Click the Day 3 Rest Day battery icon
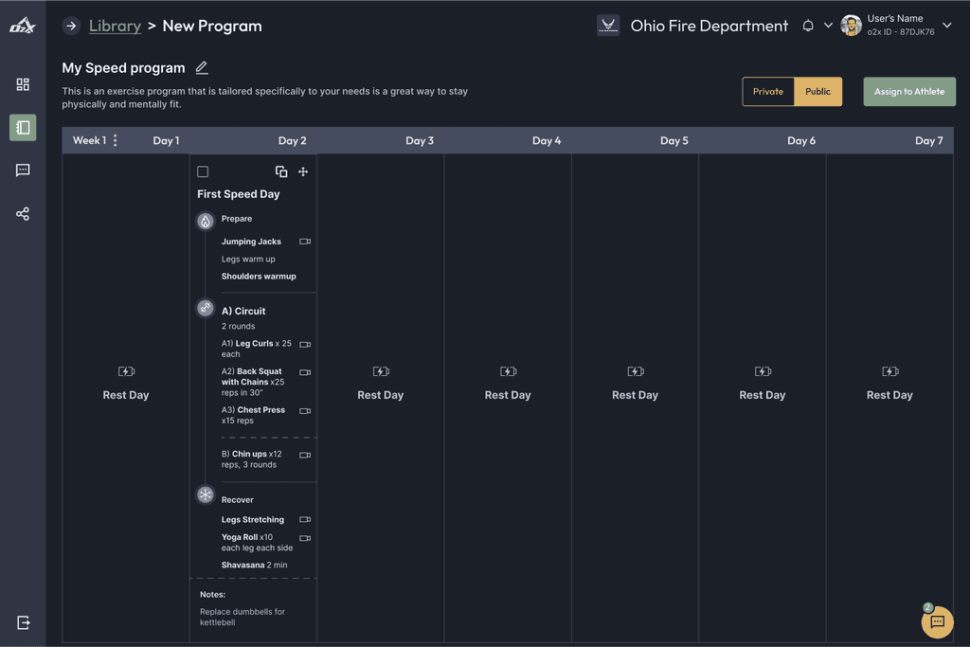 point(381,371)
